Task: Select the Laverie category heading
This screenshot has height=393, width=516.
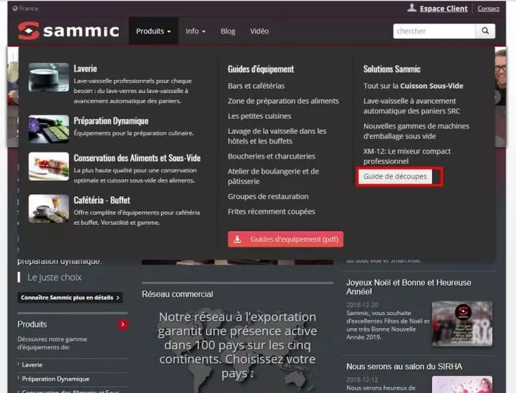Action: (85, 69)
